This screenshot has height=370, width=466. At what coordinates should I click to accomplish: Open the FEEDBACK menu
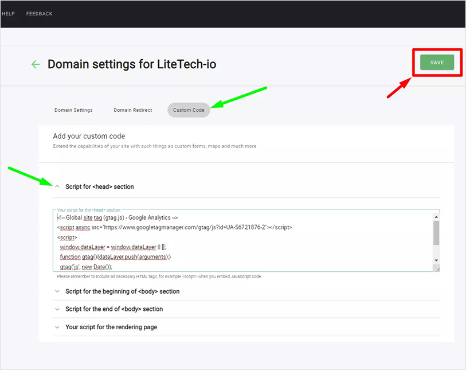pyautogui.click(x=39, y=13)
